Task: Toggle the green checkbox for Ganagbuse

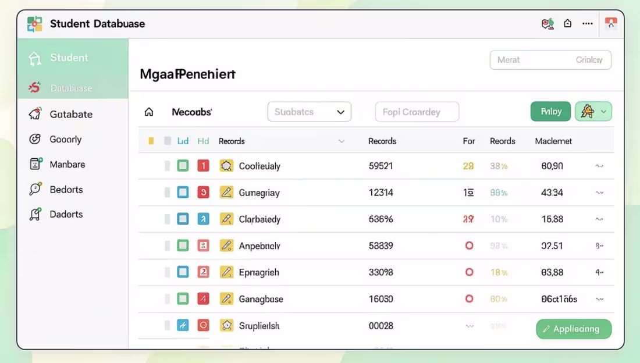Action: 183,298
